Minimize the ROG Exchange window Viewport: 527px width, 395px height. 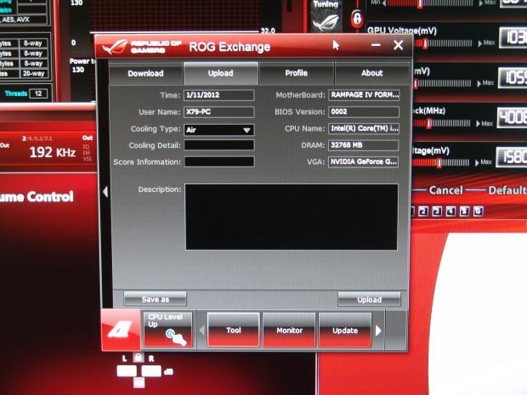(376, 45)
